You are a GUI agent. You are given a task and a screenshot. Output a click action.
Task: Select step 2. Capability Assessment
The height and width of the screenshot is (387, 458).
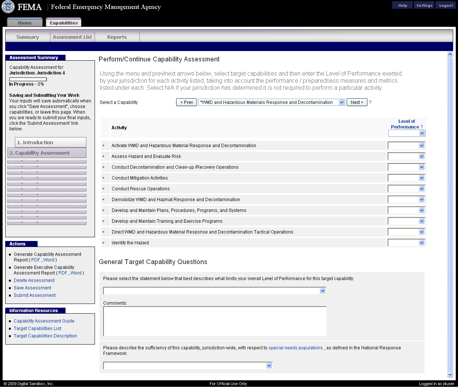[47, 153]
